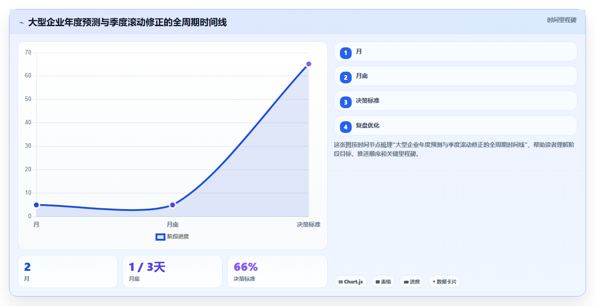Viewport: 595px width, 306px height.
Task: Click the stat card showing 66%
Action: pos(277,271)
